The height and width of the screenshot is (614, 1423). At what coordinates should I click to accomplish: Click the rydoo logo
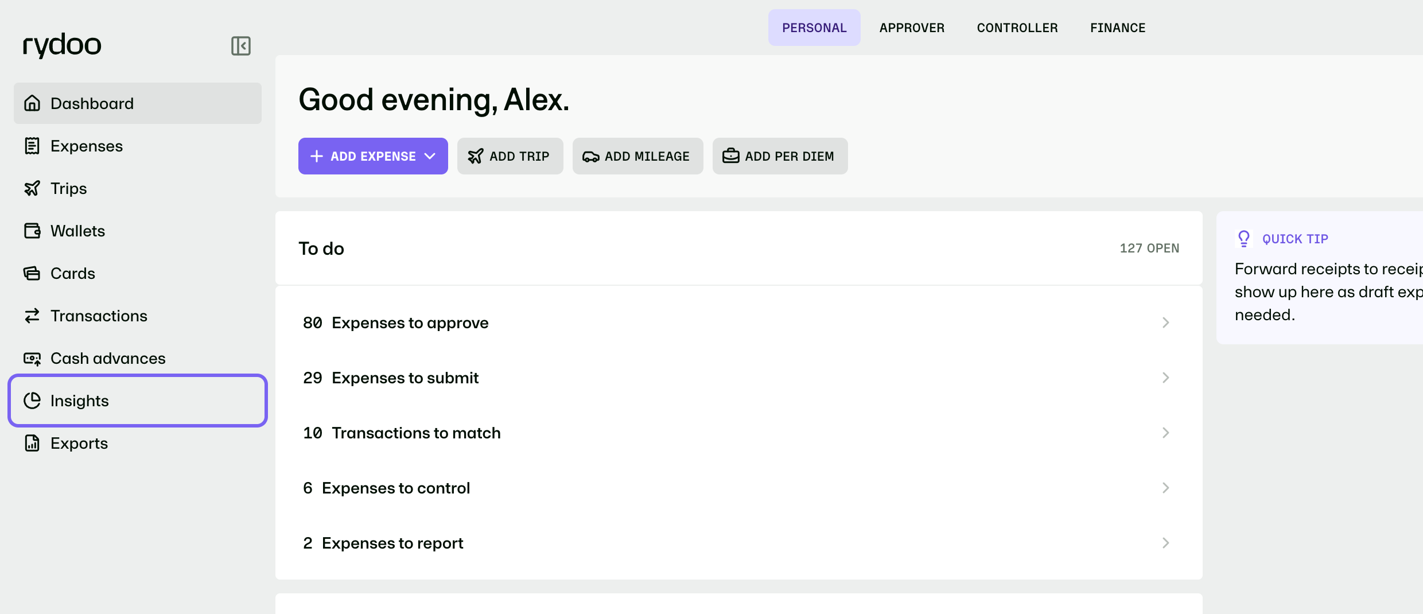coord(62,45)
